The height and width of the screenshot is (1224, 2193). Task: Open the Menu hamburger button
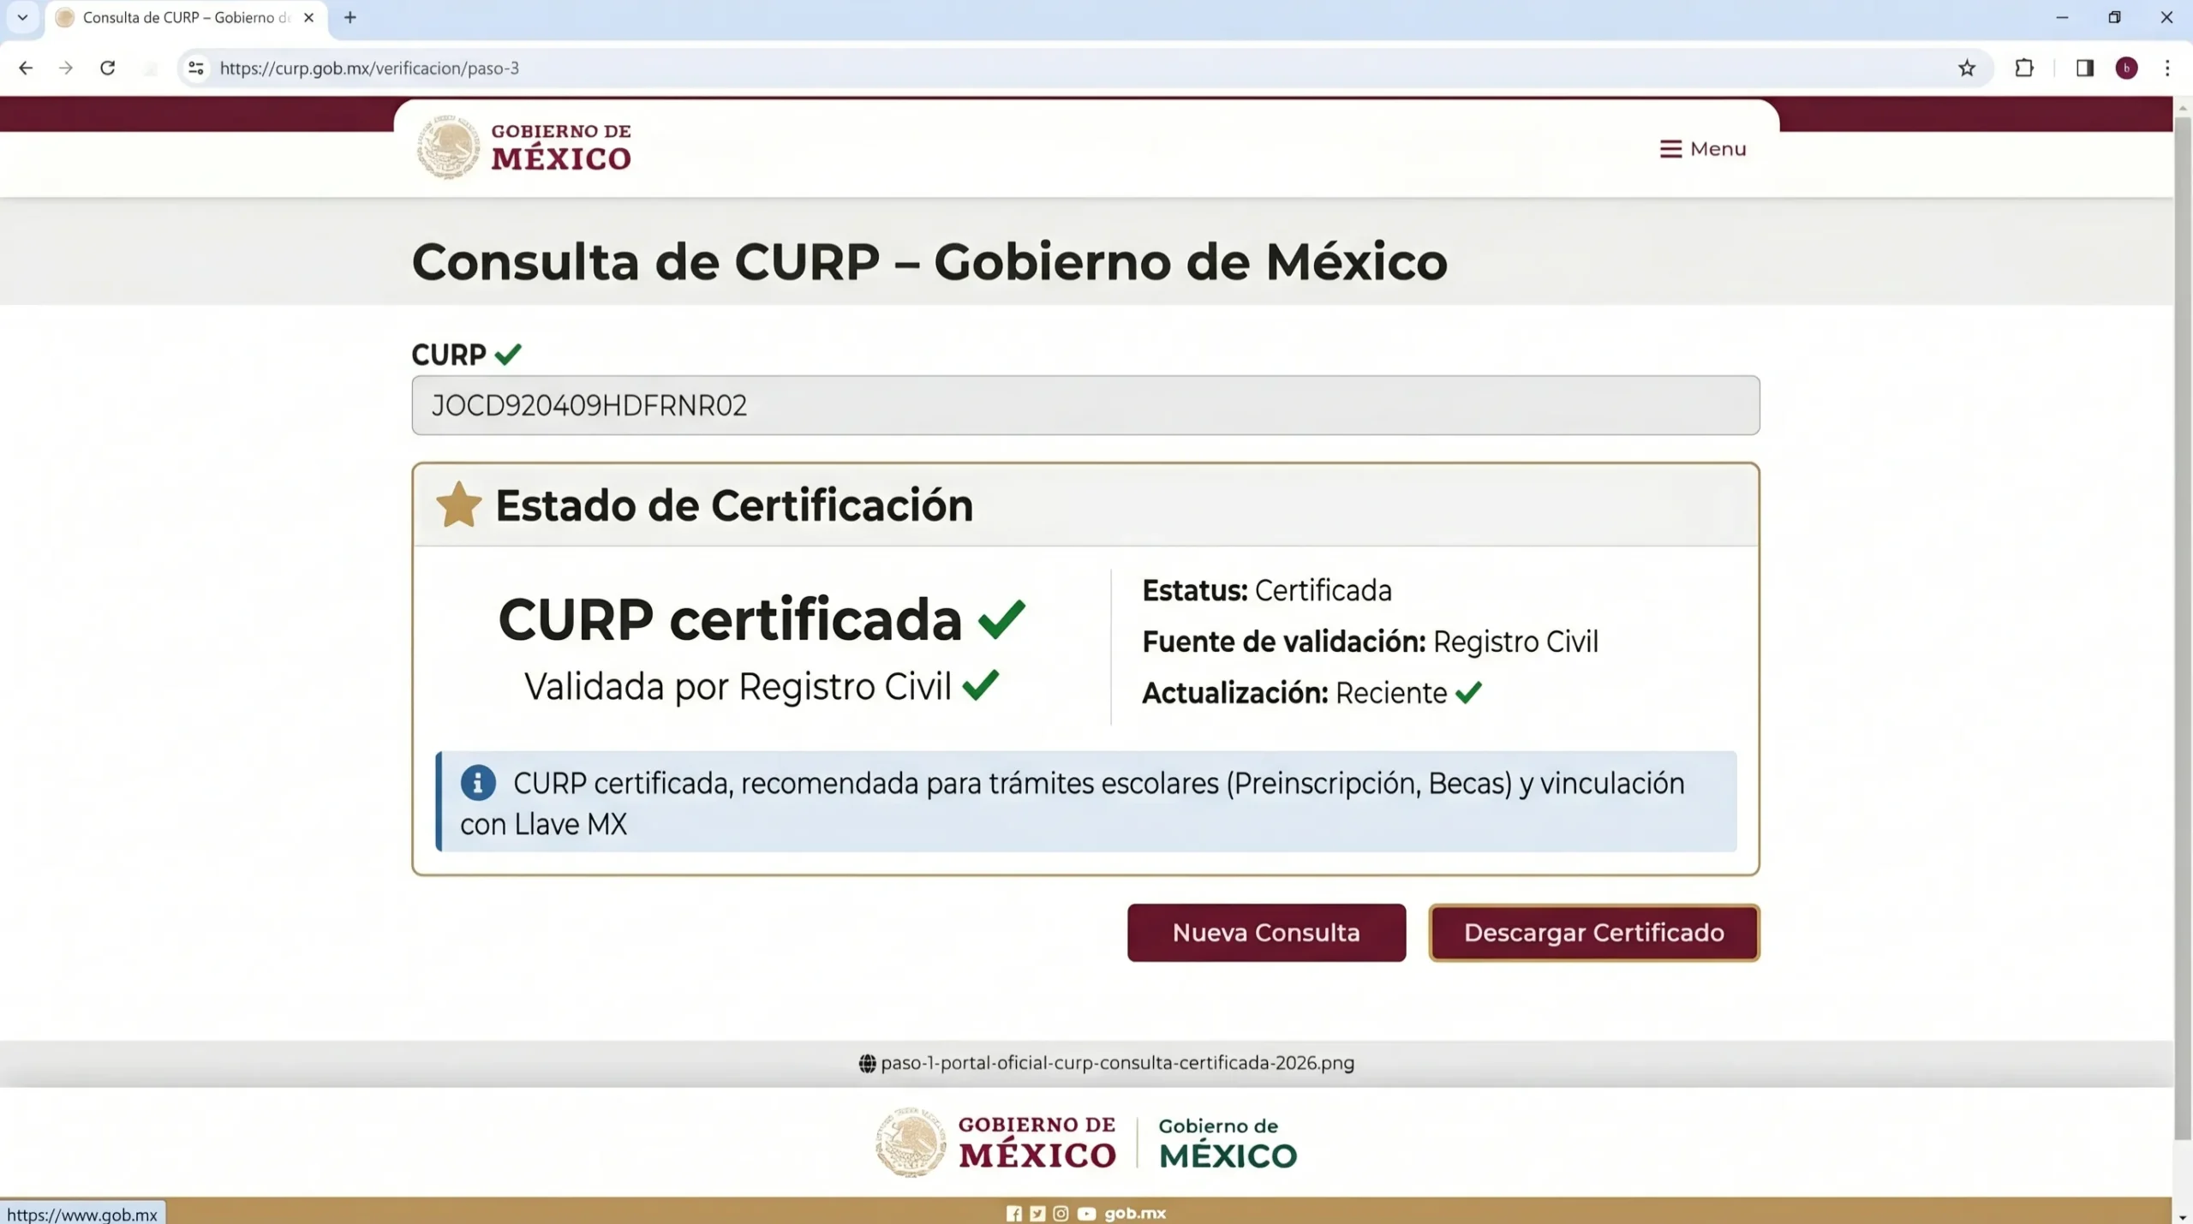point(1702,149)
